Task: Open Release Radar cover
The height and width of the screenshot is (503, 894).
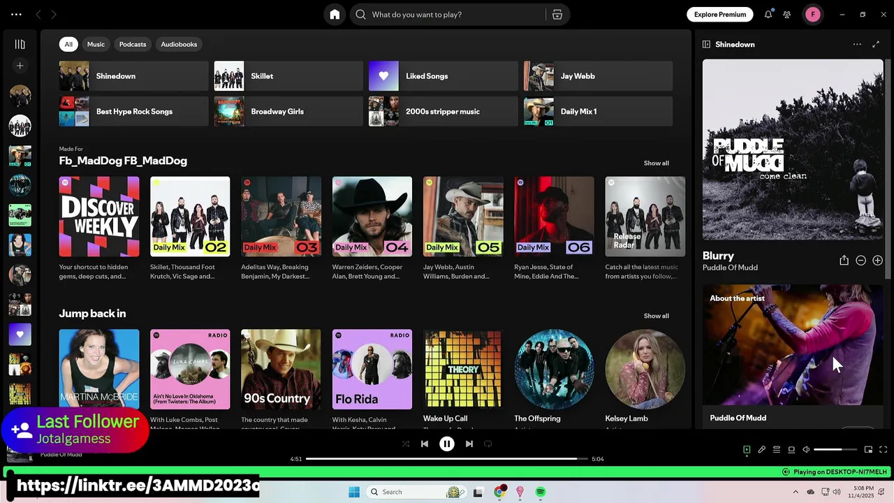Action: pyautogui.click(x=645, y=217)
